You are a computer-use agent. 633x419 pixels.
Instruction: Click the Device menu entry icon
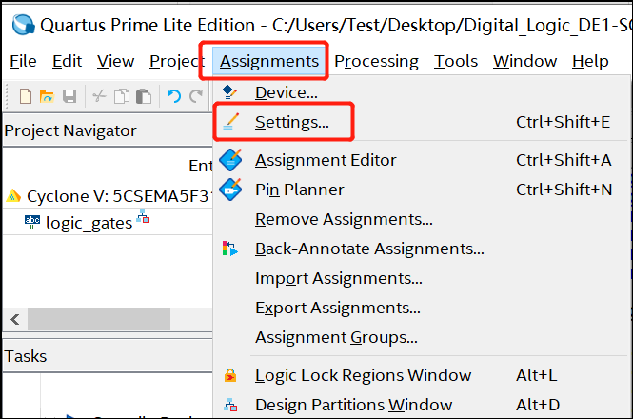click(229, 92)
